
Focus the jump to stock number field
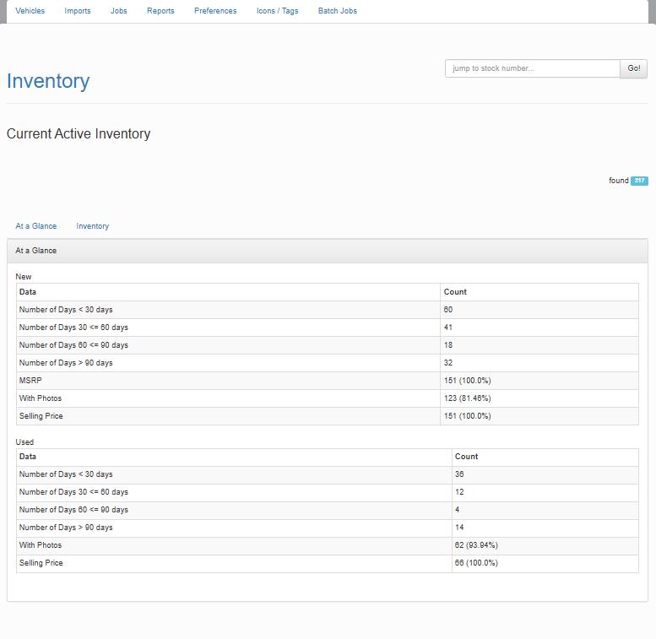532,68
